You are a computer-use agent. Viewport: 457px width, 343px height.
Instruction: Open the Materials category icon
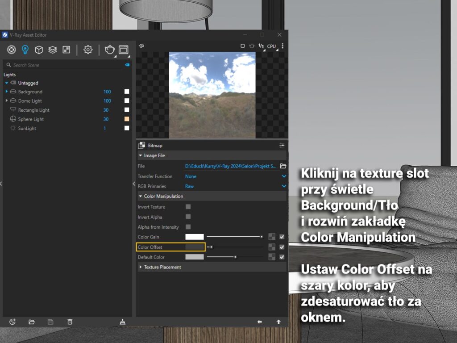(x=12, y=50)
